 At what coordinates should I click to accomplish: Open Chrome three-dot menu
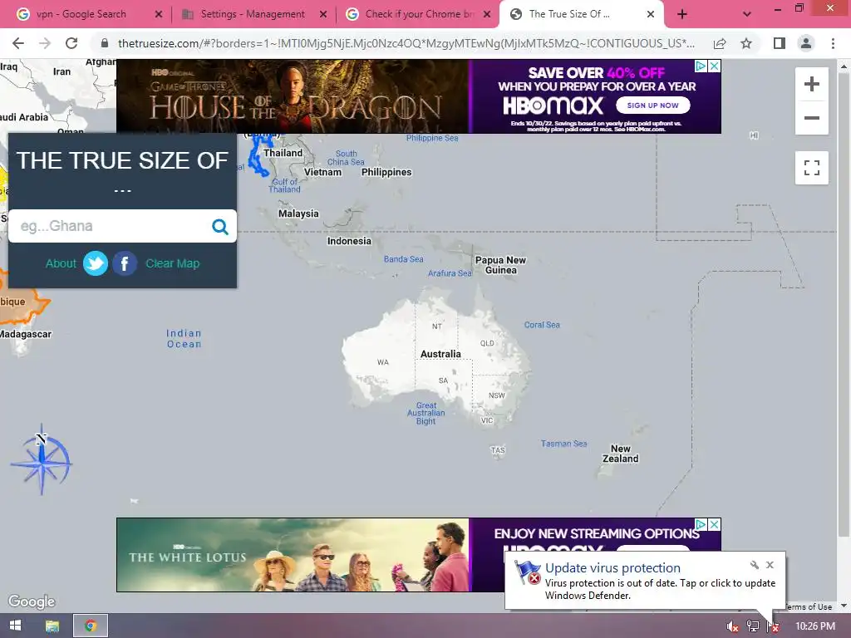click(833, 43)
